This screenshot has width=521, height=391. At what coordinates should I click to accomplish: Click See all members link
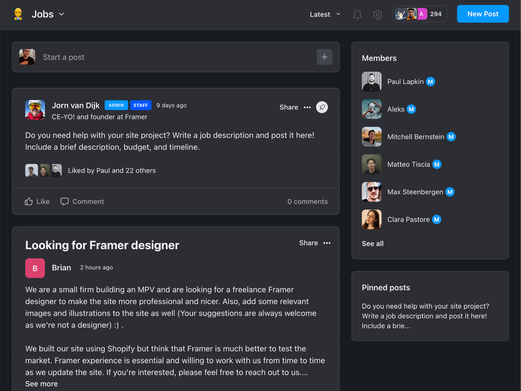pos(373,244)
